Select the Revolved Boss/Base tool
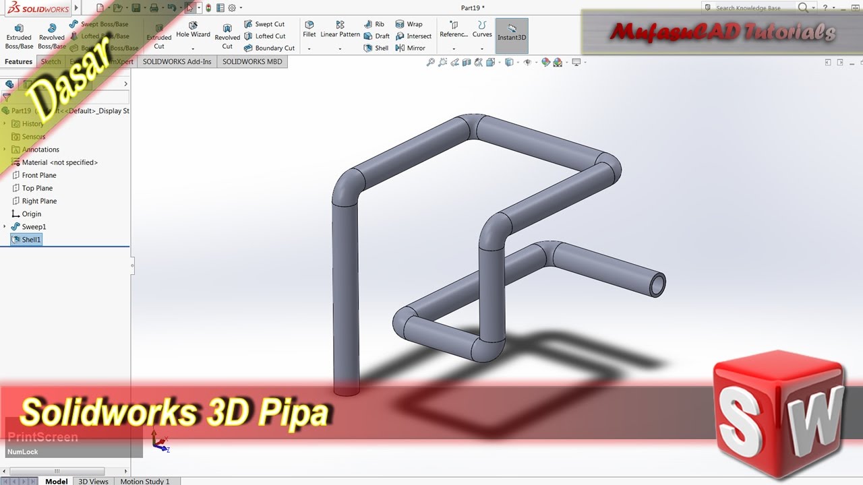 pyautogui.click(x=51, y=37)
